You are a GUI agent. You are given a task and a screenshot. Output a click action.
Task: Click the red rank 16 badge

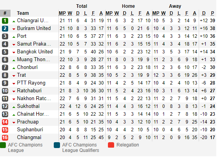[5, 138]
